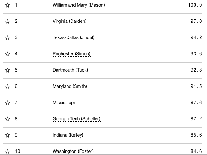The width and height of the screenshot is (207, 155).
Task: Star the William and Mary (Mason) row
Action: (7, 5)
